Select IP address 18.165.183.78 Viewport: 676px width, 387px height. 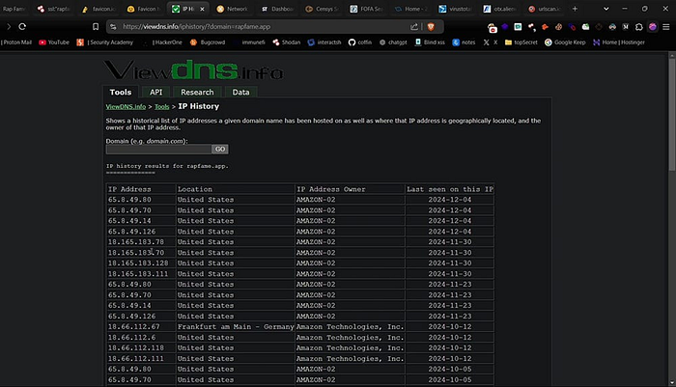pyautogui.click(x=136, y=242)
